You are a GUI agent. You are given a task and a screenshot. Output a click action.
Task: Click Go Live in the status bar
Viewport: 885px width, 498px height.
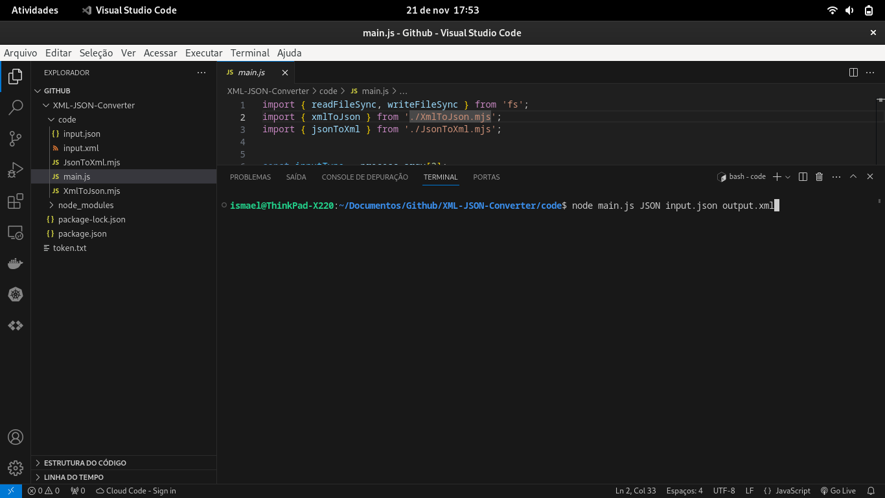(x=839, y=490)
